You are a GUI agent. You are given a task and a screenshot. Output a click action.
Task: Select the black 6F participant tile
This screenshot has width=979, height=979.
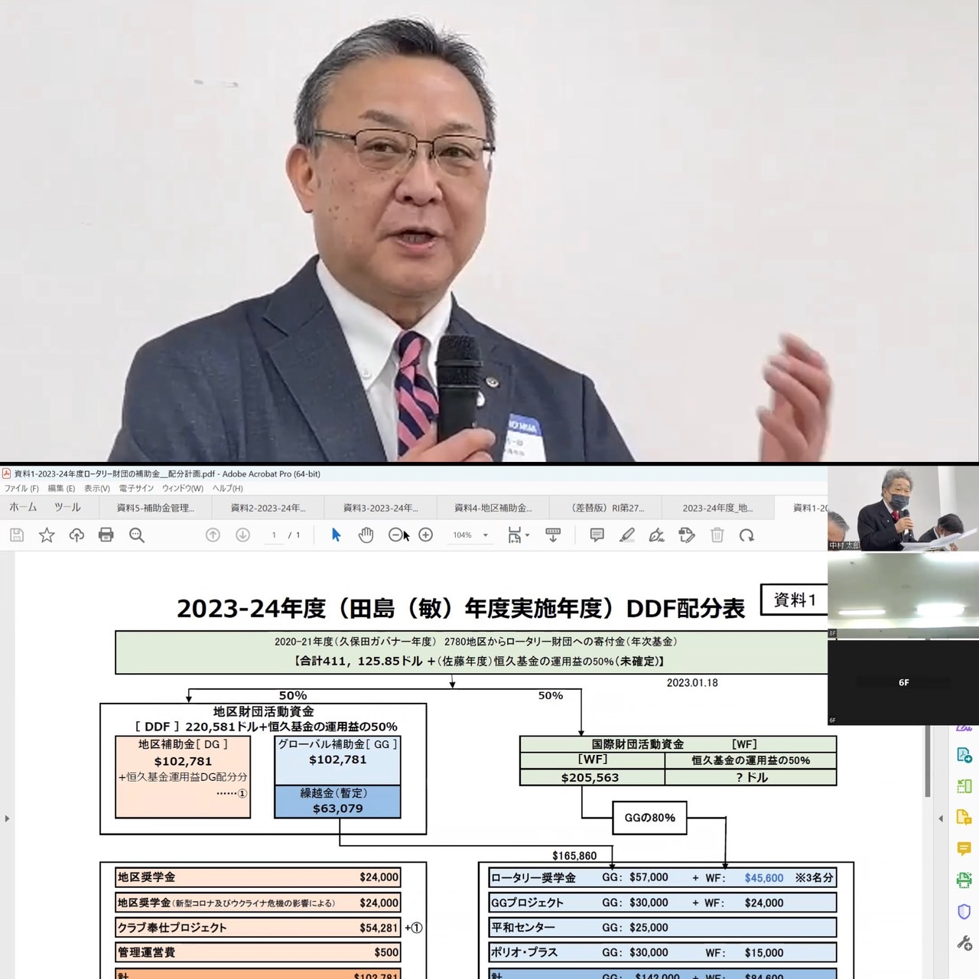point(903,682)
